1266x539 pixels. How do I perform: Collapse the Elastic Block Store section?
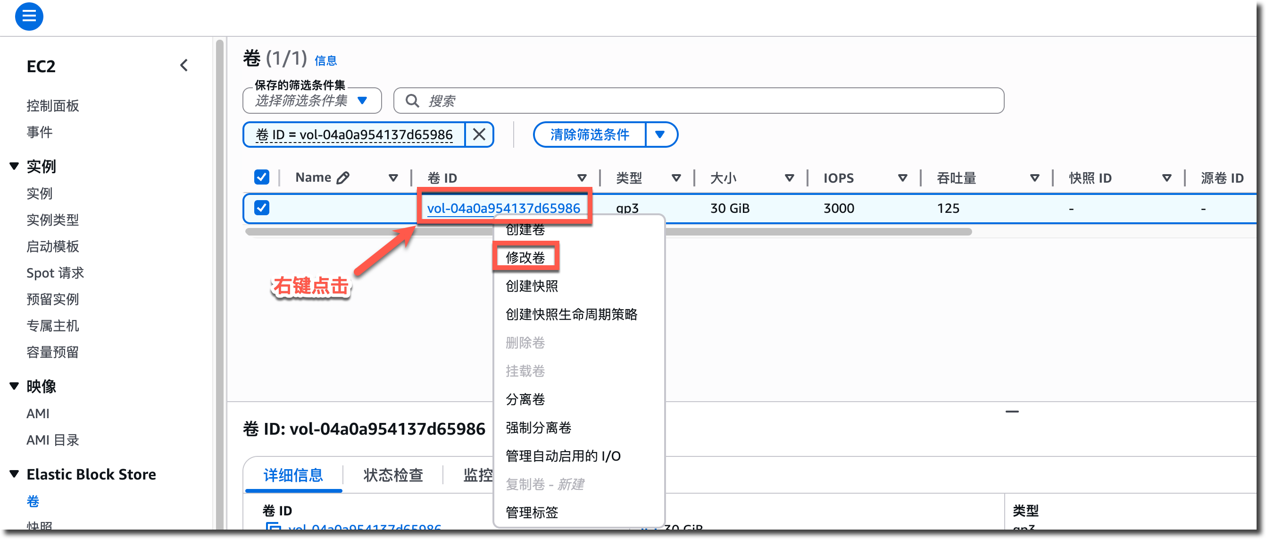click(14, 474)
